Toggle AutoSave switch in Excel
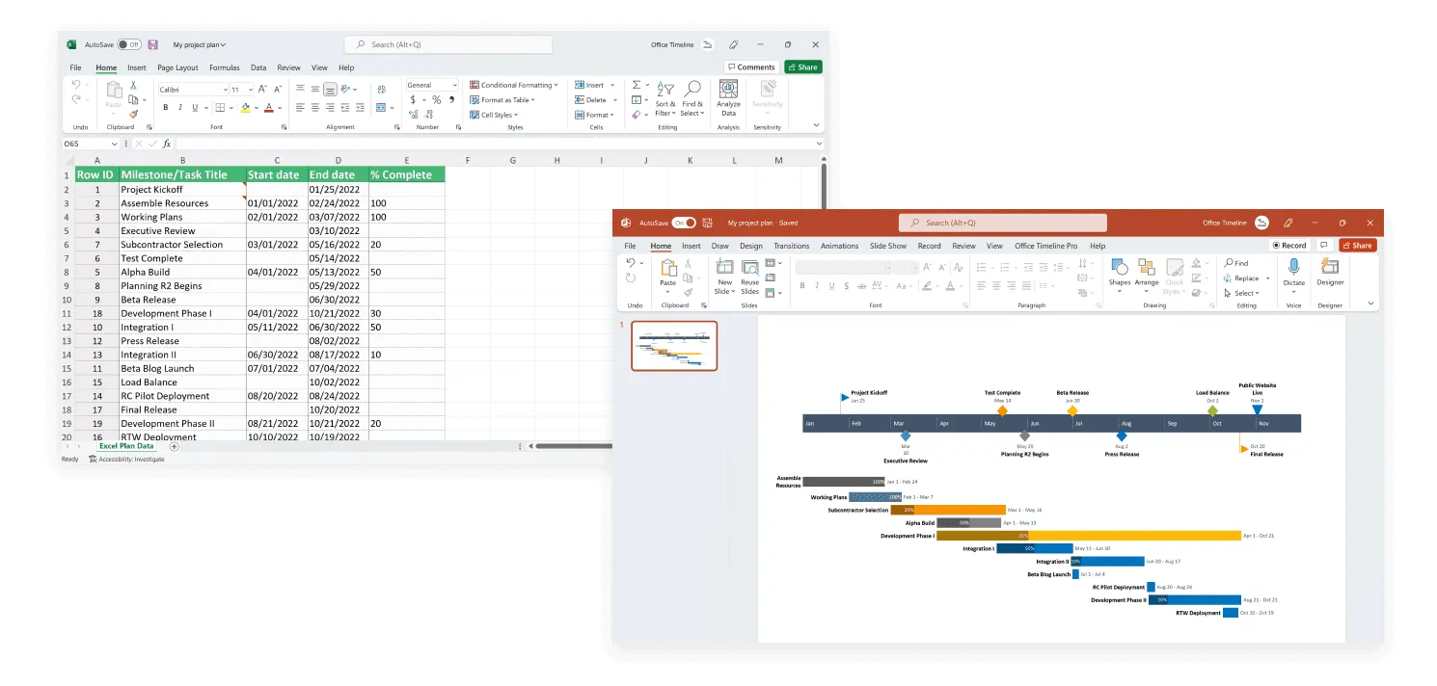The image size is (1437, 686). coord(129,44)
